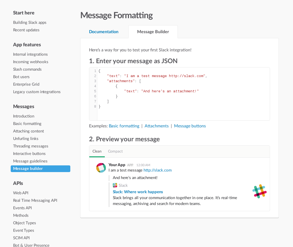This screenshot has height=247, width=293.
Task: Navigate to Incoming webhooks
Action: pyautogui.click(x=31, y=62)
